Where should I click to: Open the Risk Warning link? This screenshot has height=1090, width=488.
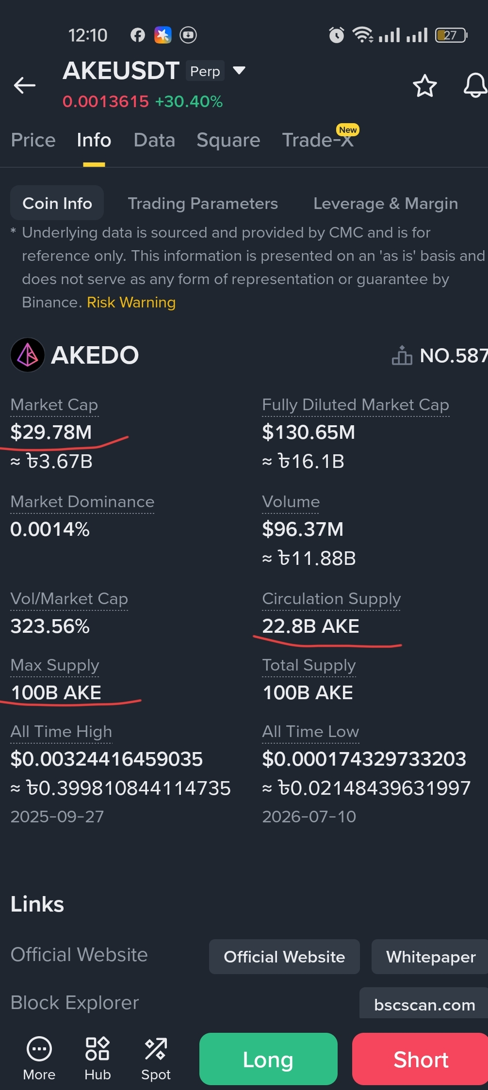click(131, 302)
